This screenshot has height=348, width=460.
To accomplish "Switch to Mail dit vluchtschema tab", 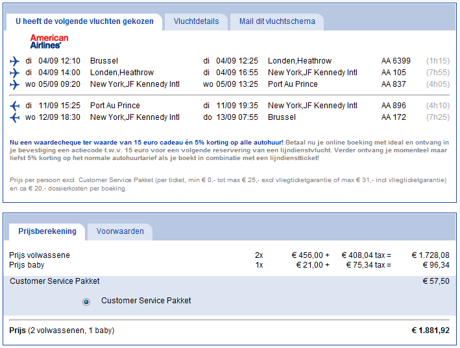I will coord(277,21).
